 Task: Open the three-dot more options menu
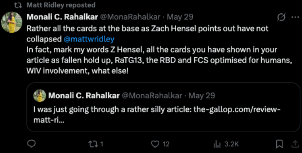(295, 17)
